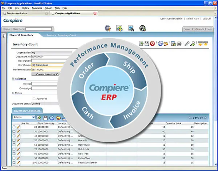Click the Save floppy disk icon in top toolbar

click(x=147, y=44)
